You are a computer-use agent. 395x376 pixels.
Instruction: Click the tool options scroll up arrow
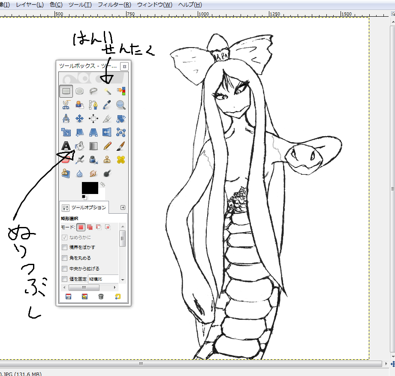point(123,227)
